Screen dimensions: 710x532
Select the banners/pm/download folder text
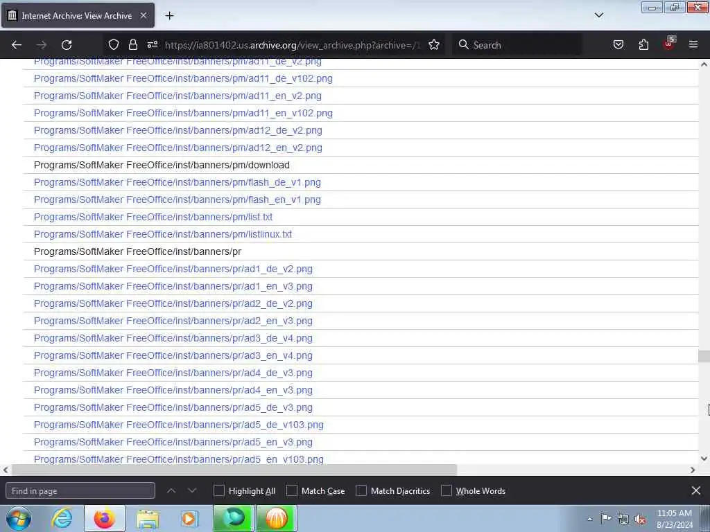[162, 165]
